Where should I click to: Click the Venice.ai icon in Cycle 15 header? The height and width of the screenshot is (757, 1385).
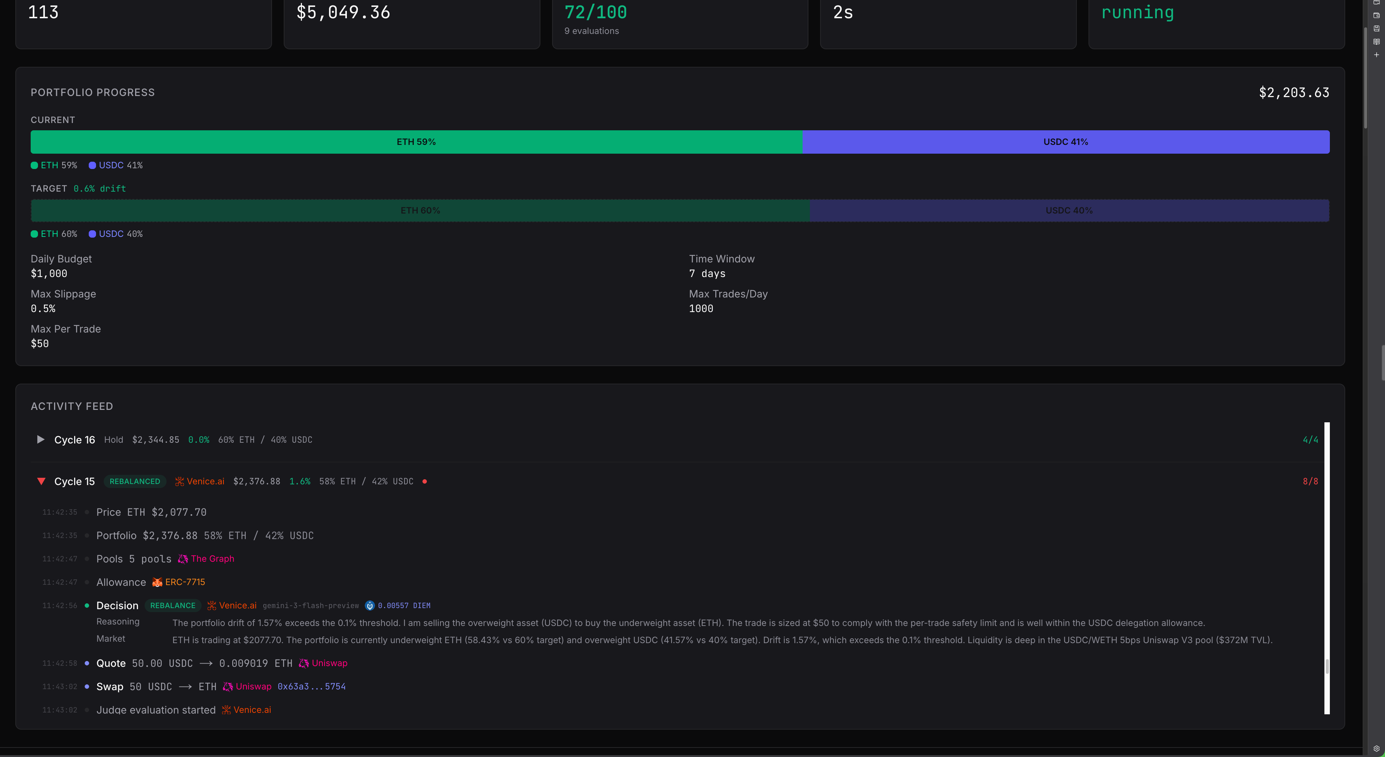click(180, 481)
